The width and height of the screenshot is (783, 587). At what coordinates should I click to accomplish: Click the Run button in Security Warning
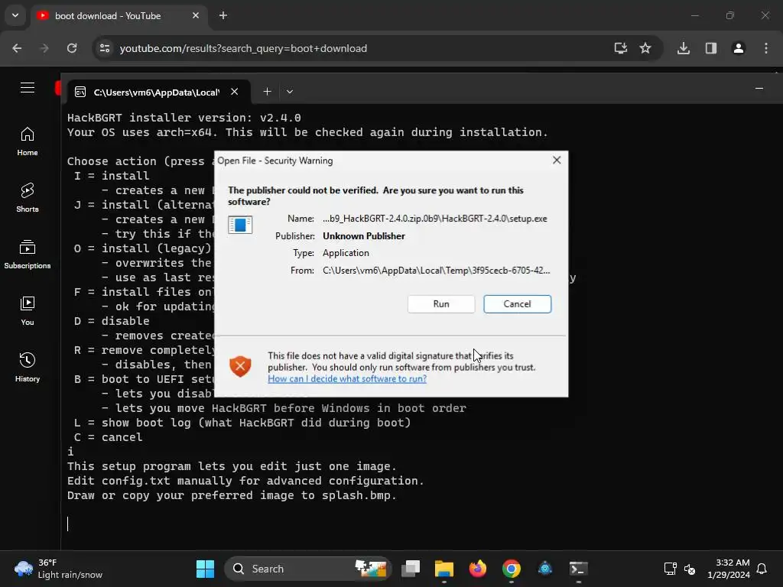(x=441, y=304)
